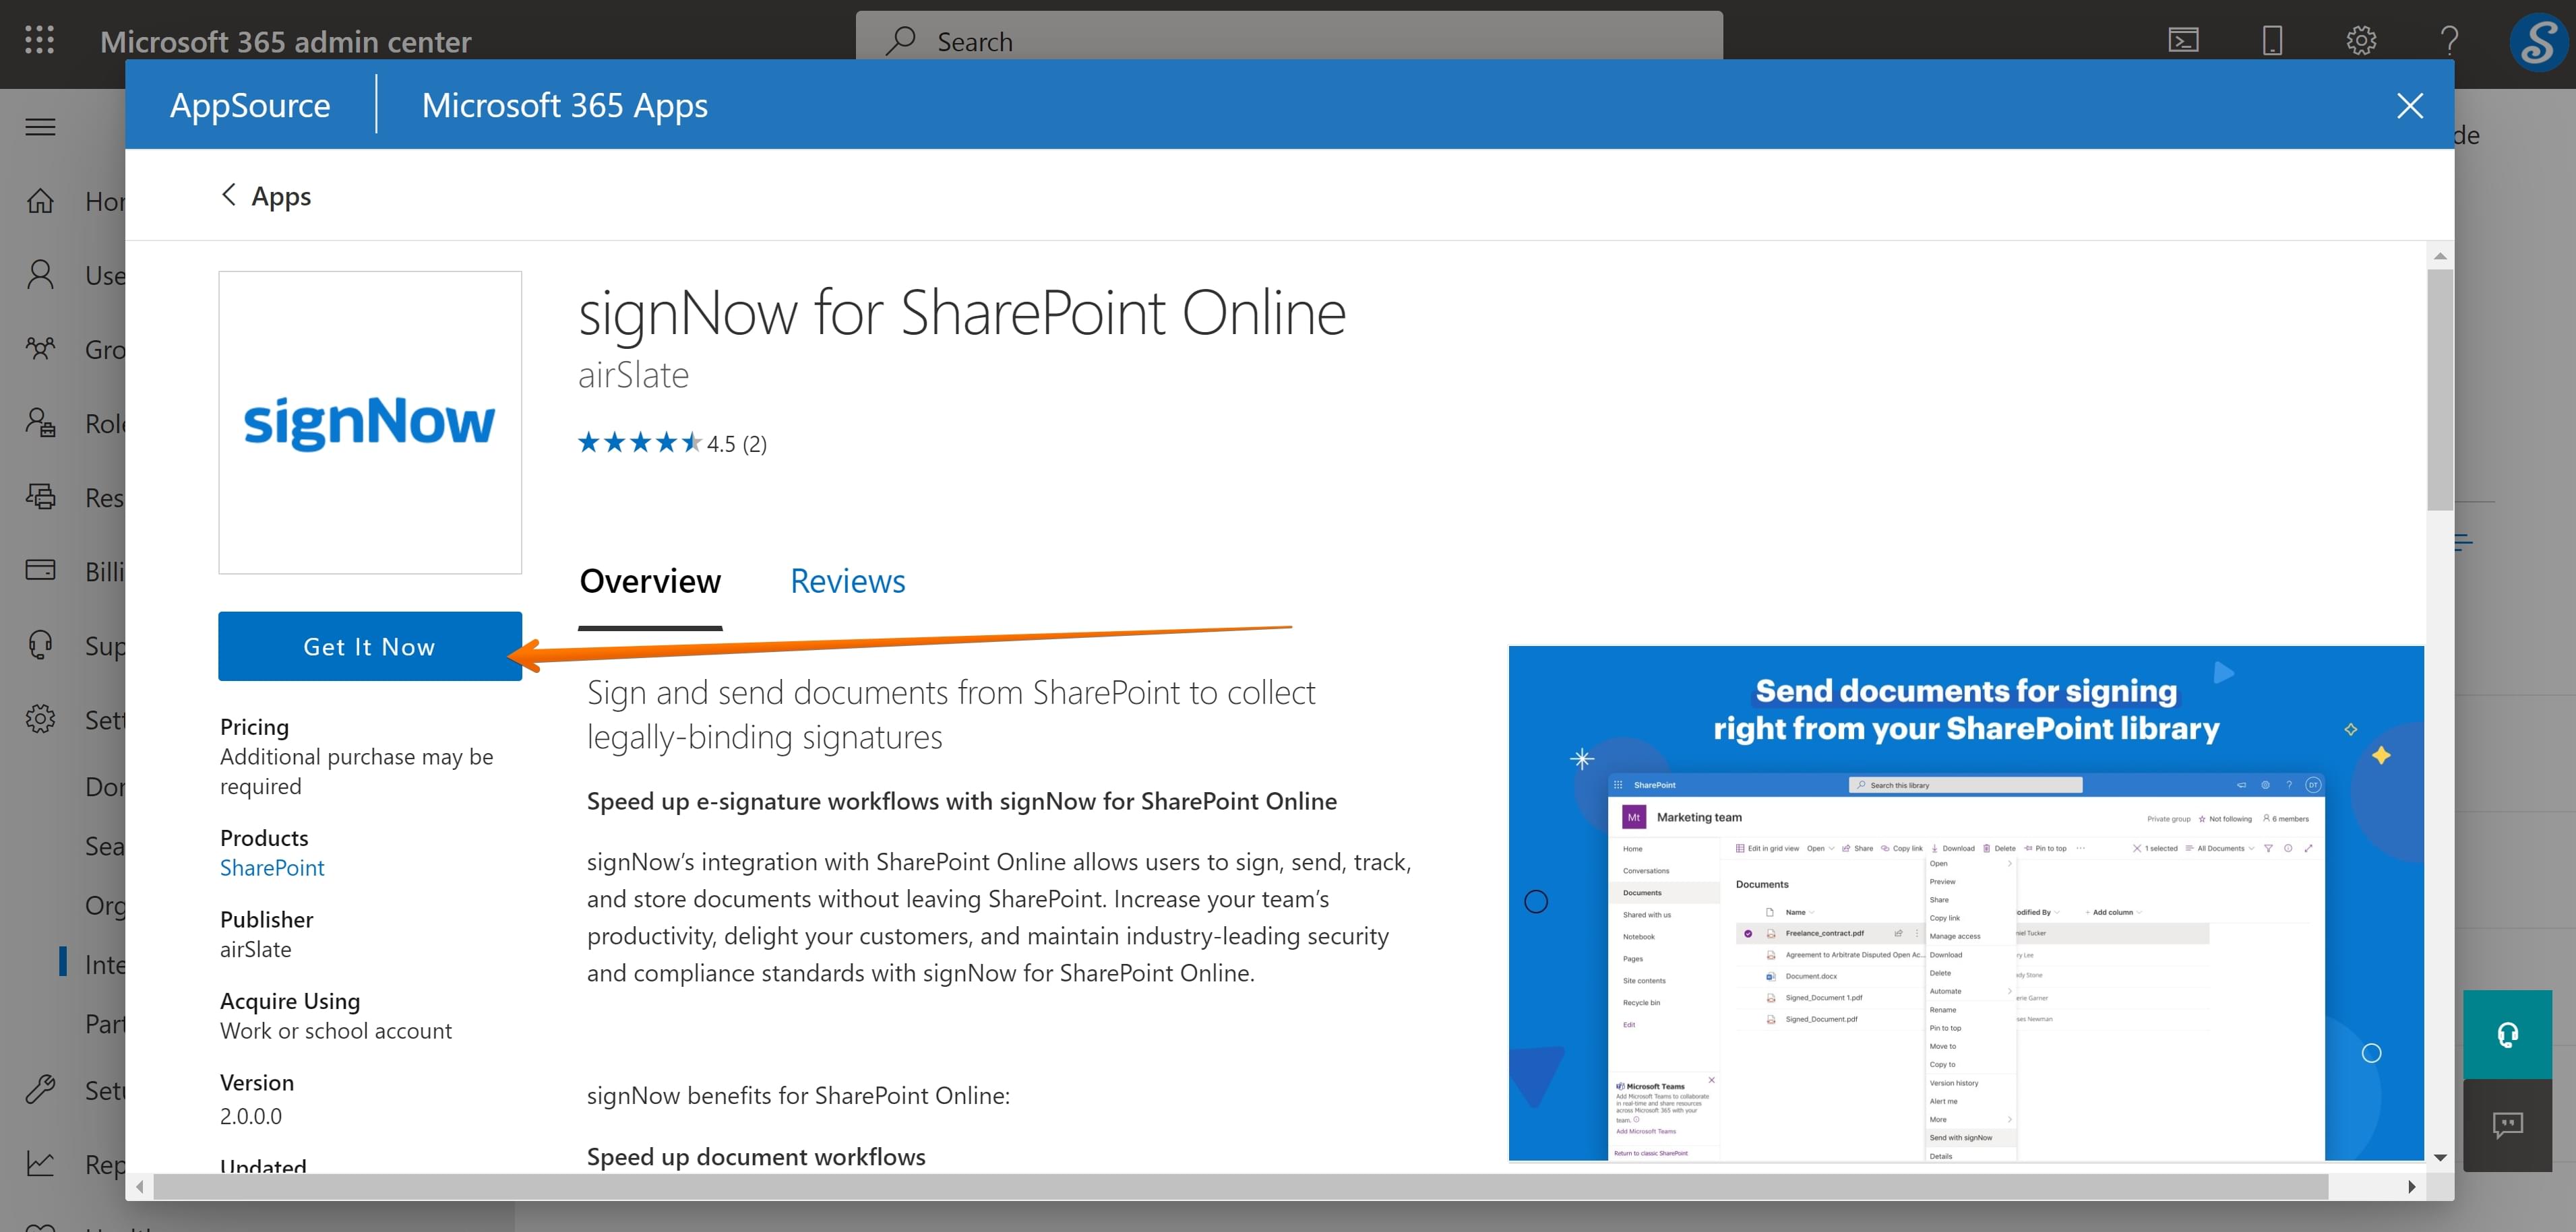
Task: Open Setup wrench icon in sidebar
Action: click(x=40, y=1089)
